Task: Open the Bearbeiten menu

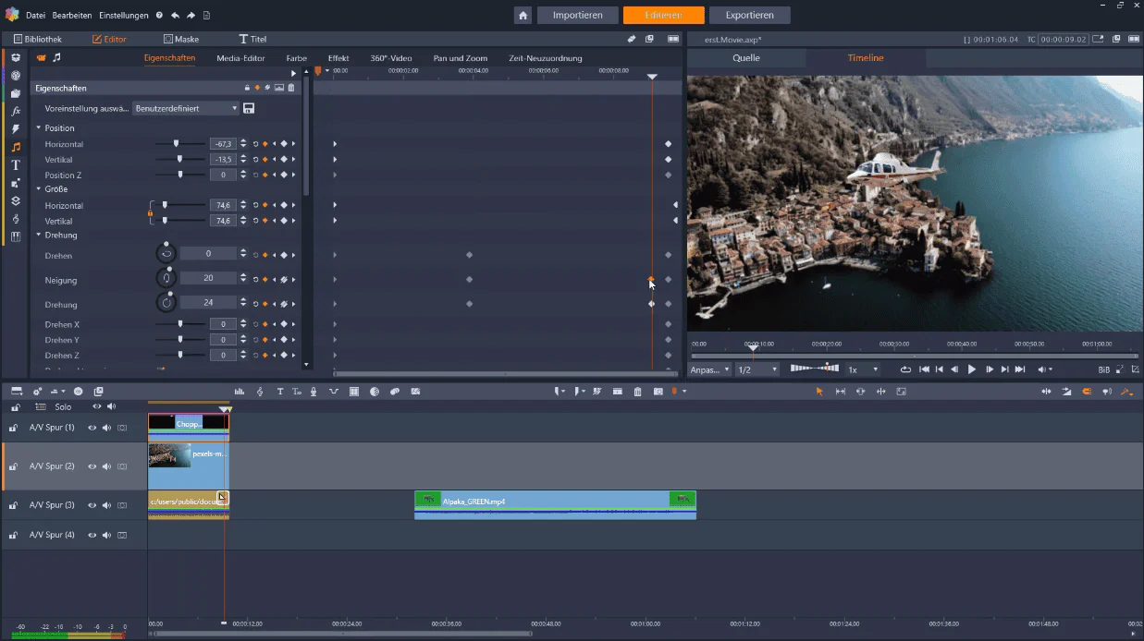Action: coord(72,16)
